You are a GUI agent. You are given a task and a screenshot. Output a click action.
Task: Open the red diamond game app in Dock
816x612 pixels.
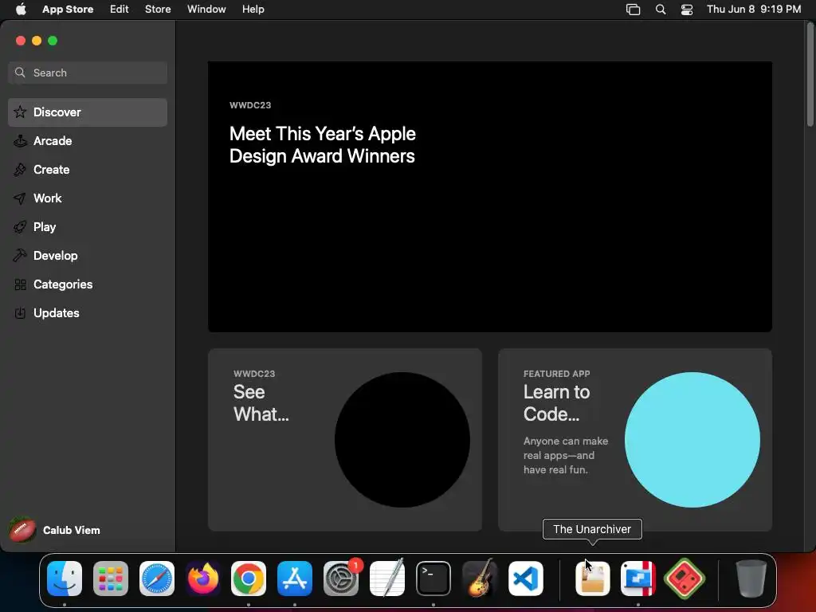(685, 579)
